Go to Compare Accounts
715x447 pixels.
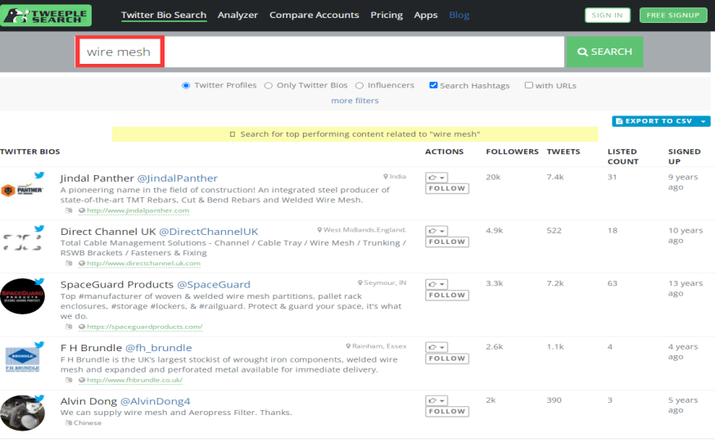pyautogui.click(x=315, y=15)
